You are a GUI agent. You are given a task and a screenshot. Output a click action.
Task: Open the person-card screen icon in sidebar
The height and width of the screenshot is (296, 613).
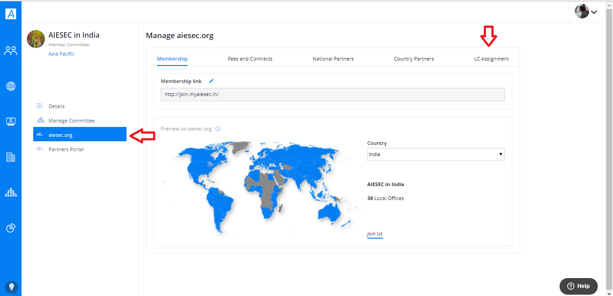(11, 122)
